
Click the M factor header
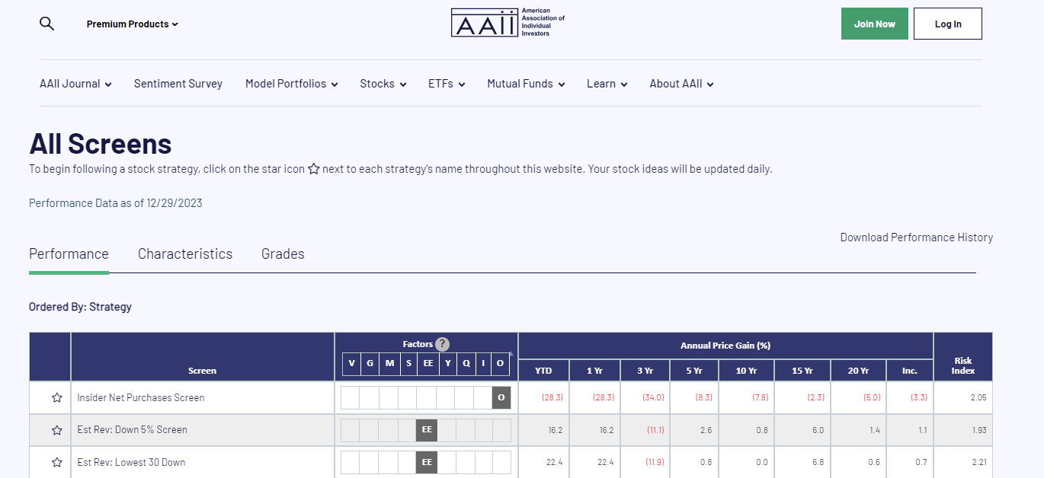pos(389,363)
